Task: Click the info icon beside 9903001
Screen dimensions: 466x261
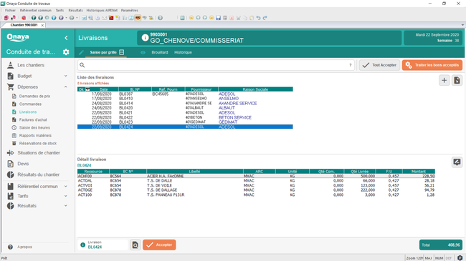Action: 145,38
